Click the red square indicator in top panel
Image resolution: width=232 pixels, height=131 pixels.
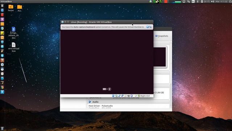point(166,1)
